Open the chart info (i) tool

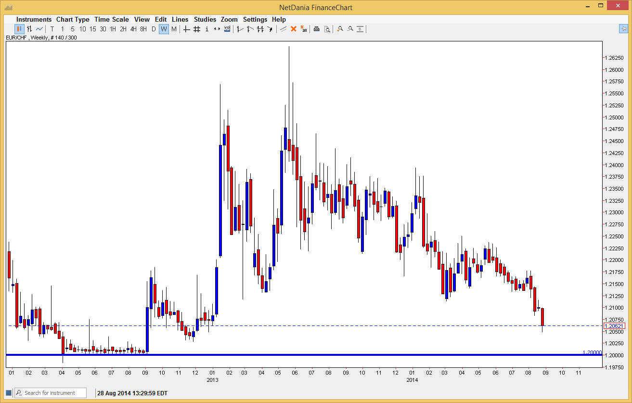click(206, 29)
